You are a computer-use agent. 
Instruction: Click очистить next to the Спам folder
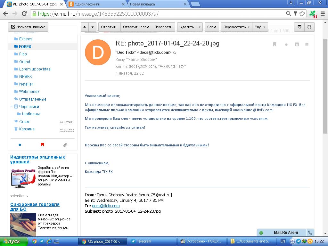click(67, 122)
